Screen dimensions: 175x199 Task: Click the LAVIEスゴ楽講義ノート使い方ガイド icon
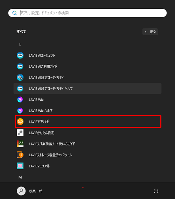pyautogui.click(x=20, y=144)
